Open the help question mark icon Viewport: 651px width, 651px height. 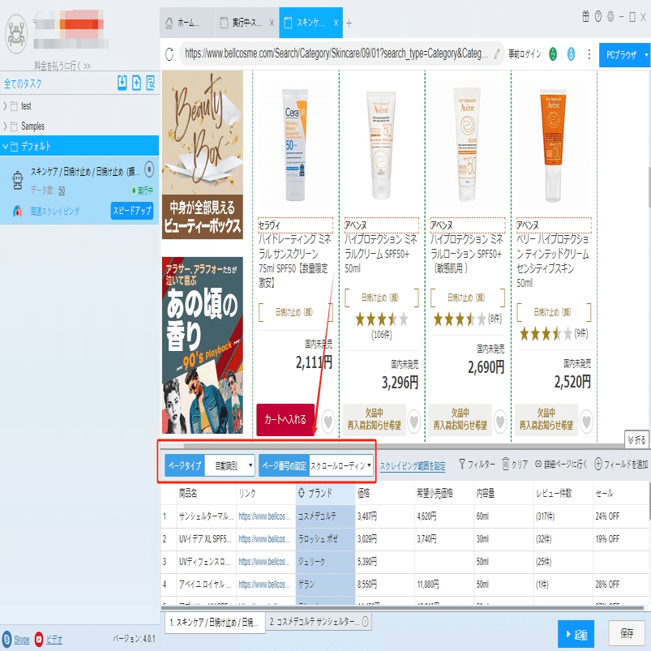pyautogui.click(x=598, y=16)
